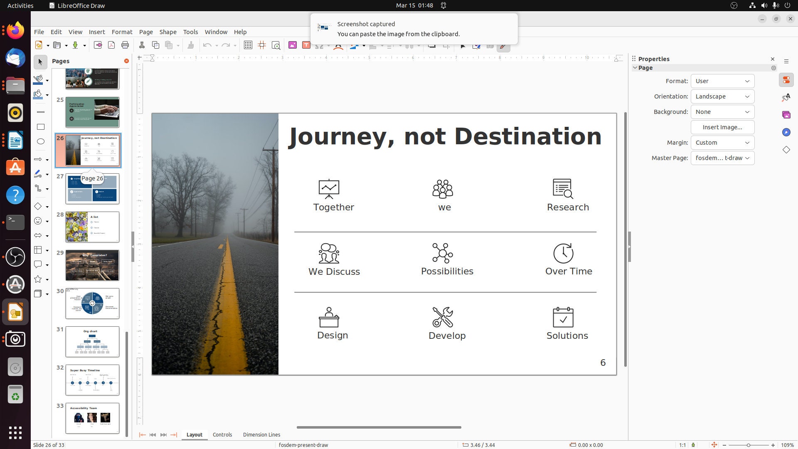The width and height of the screenshot is (798, 449).
Task: Open the Gallery panel in the sidebar
Action: (x=786, y=115)
